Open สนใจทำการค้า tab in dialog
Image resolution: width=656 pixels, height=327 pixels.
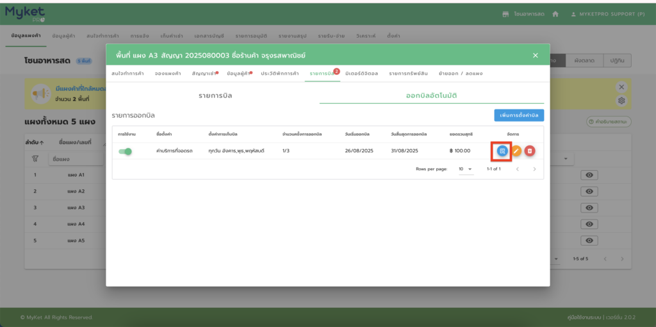point(127,73)
